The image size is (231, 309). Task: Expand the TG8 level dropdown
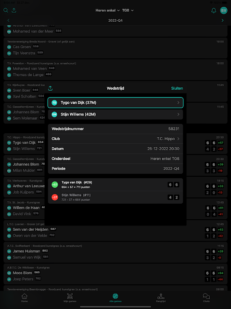[128, 10]
